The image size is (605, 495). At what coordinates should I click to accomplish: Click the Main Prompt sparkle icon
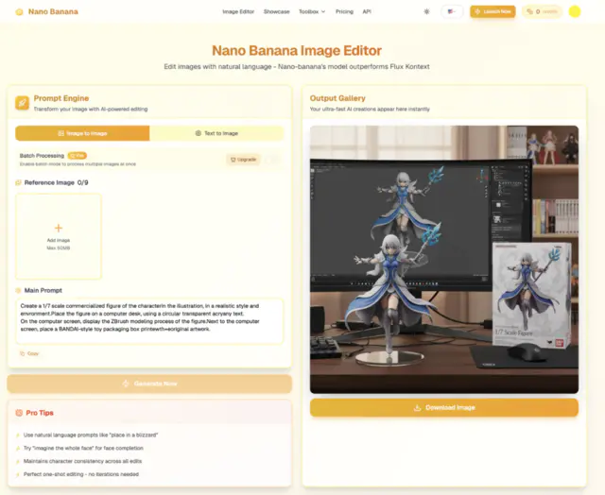click(19, 290)
